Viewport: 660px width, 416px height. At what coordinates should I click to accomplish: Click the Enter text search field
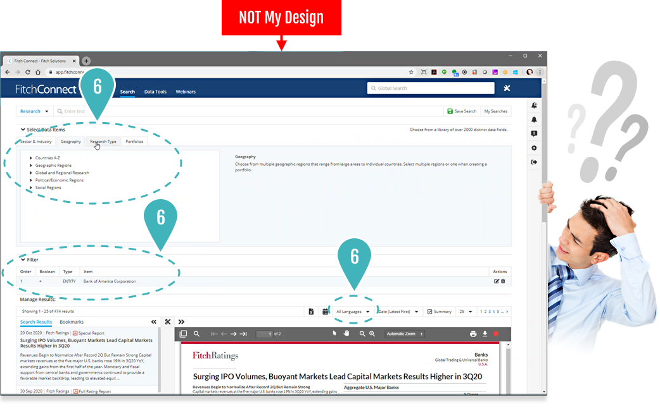tap(248, 111)
